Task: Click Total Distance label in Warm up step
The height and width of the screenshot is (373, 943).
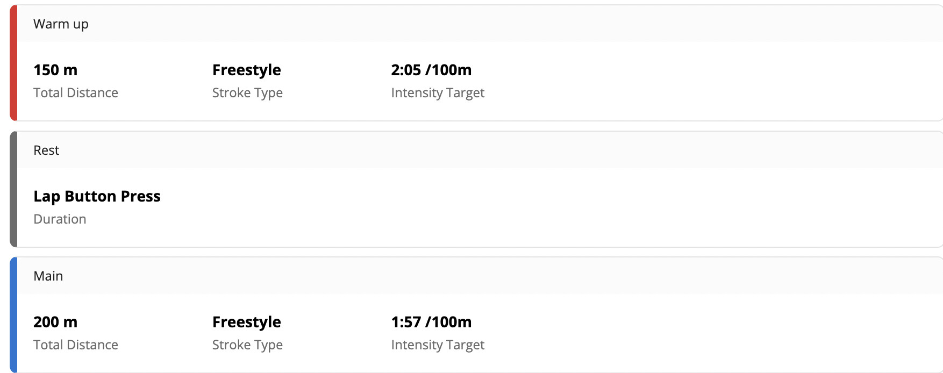Action: (x=76, y=93)
